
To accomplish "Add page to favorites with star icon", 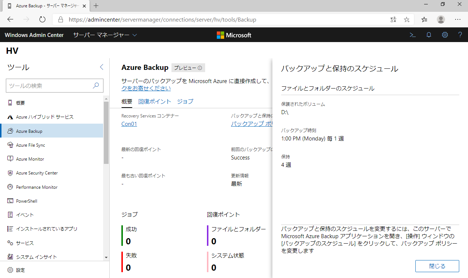I will [x=407, y=20].
